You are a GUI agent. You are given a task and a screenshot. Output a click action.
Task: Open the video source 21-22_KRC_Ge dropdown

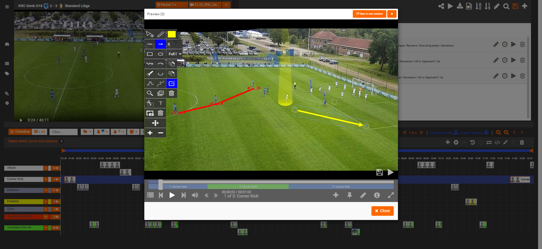pos(226,5)
